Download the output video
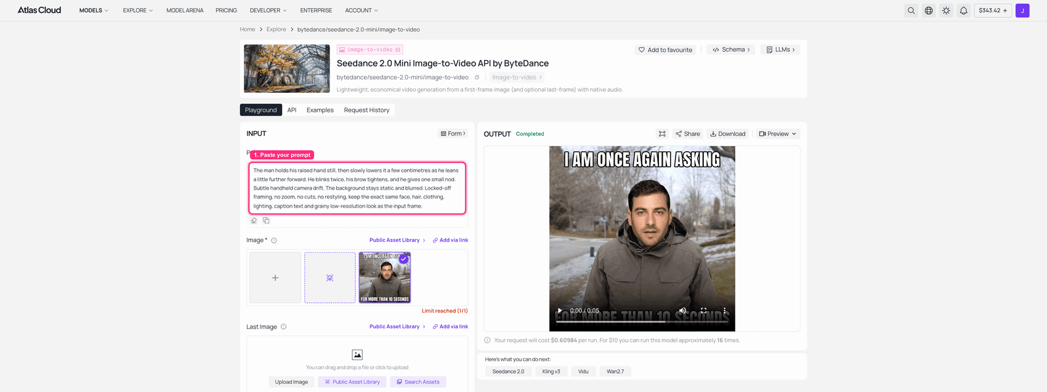The image size is (1047, 392). [727, 134]
